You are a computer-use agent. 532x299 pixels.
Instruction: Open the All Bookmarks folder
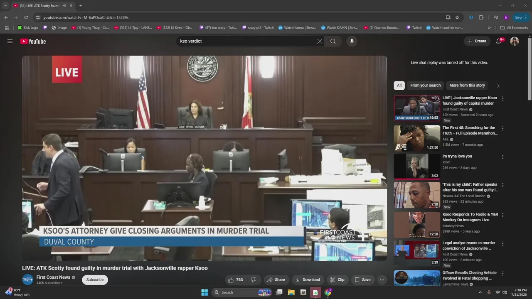point(514,28)
